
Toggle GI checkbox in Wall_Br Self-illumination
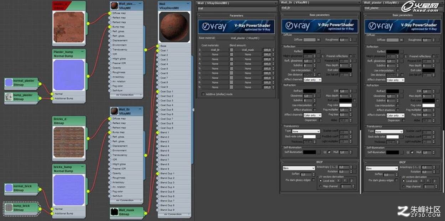pyautogui.click(x=329, y=152)
